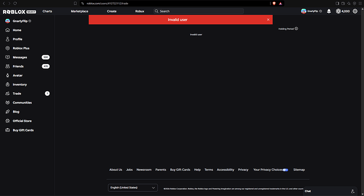The width and height of the screenshot is (364, 196).
Task: Click the Trade icon in sidebar
Action: (8, 94)
